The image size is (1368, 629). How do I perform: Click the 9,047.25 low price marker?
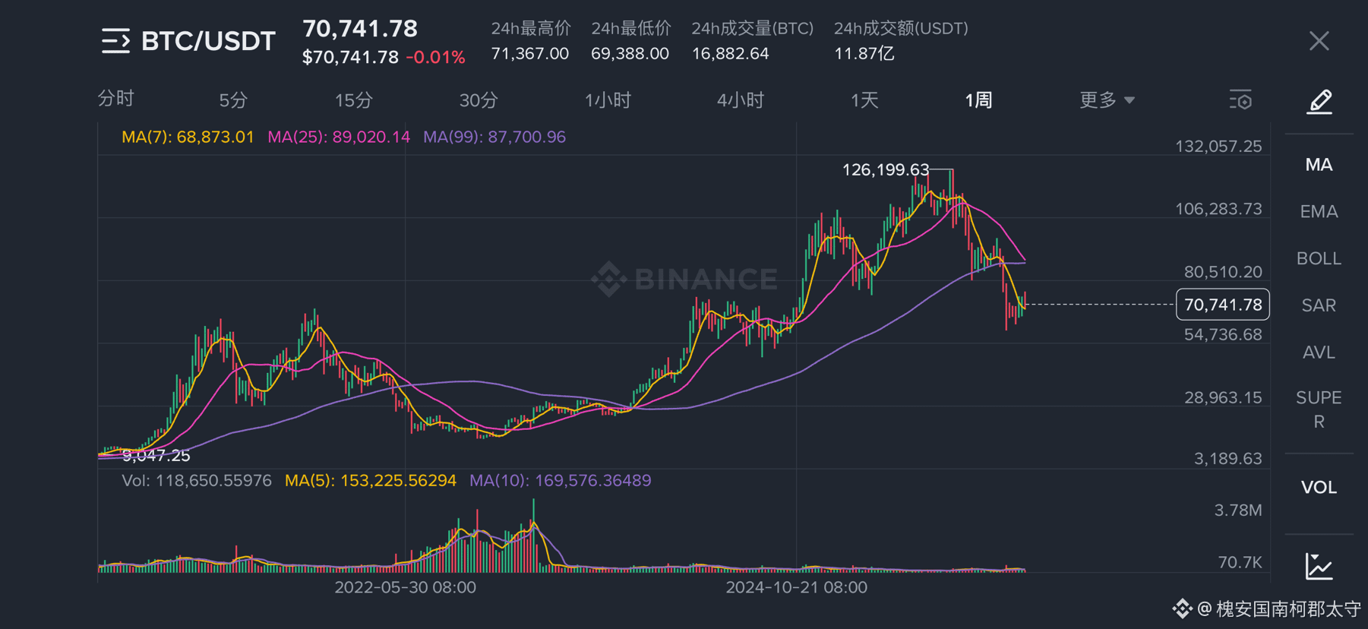[156, 456]
